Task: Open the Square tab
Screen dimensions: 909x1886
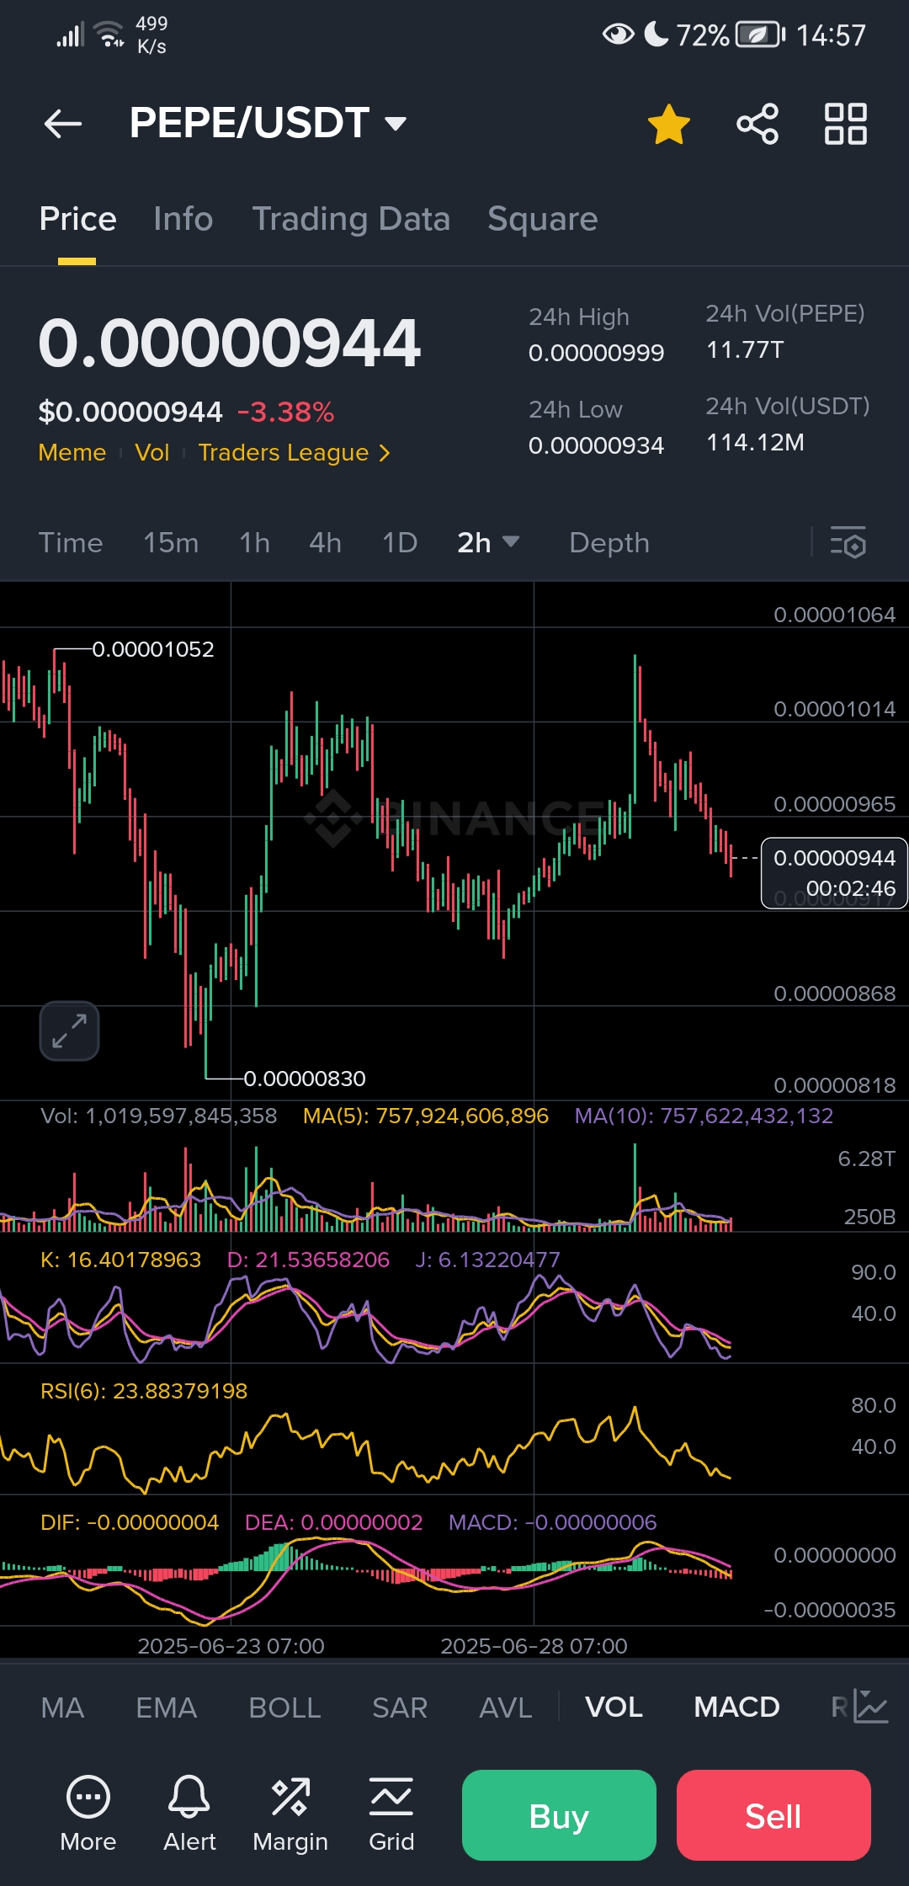Action: coord(543,219)
